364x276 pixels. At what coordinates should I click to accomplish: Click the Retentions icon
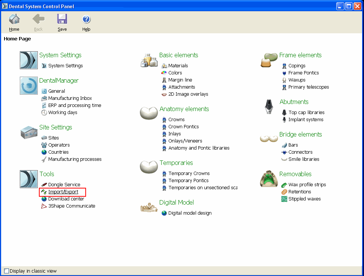[x=284, y=192]
